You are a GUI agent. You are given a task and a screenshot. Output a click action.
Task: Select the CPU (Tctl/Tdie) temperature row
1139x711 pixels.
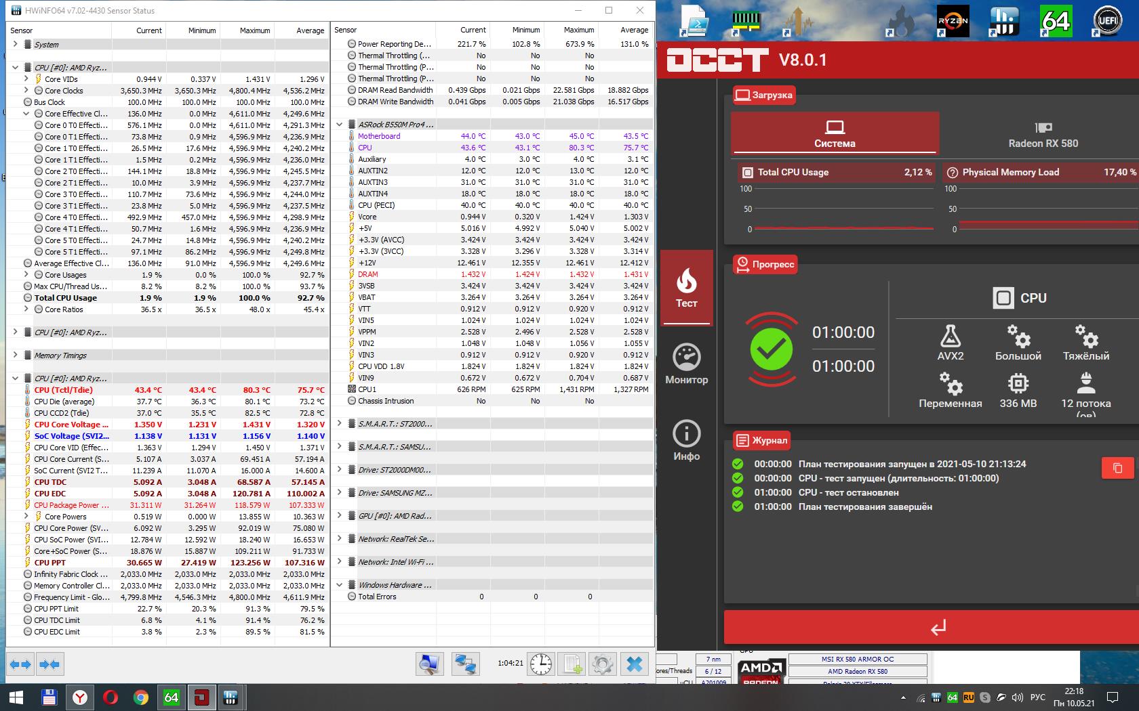[167, 389]
